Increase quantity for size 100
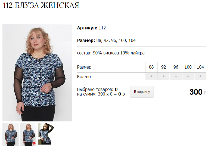 tap(188, 76)
